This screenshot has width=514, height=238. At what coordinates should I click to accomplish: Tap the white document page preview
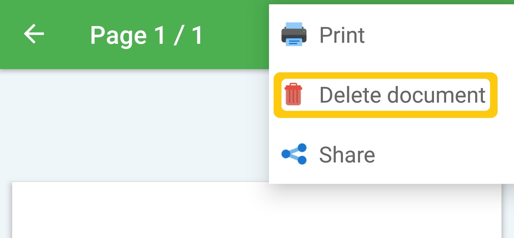coord(143,210)
